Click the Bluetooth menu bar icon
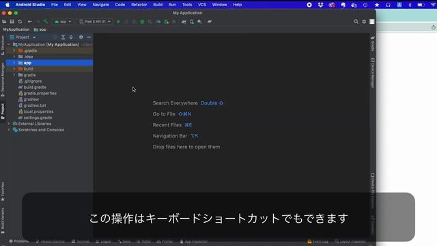Viewport: 437px width, 246px height. (x=410, y=5)
